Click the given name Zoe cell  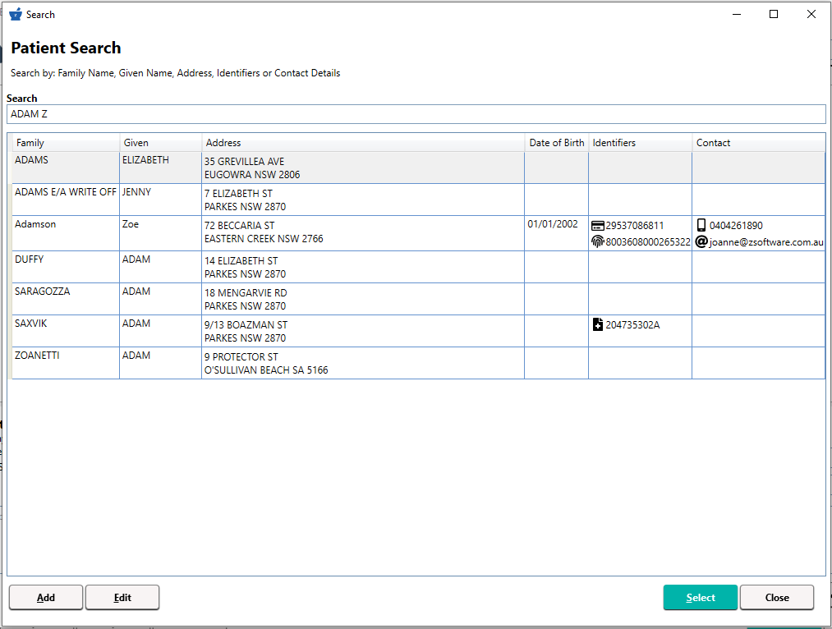(x=161, y=233)
